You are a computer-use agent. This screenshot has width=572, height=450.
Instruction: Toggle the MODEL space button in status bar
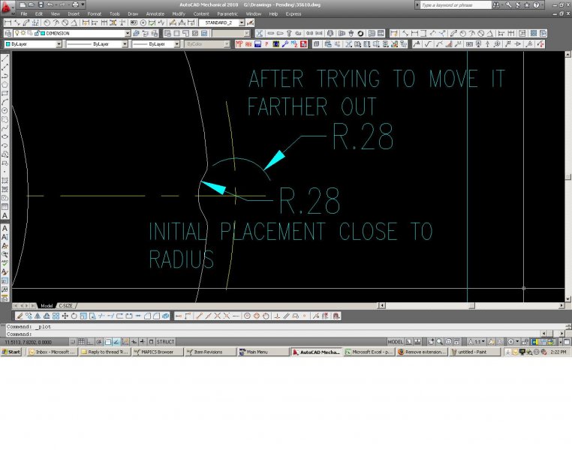coord(395,342)
